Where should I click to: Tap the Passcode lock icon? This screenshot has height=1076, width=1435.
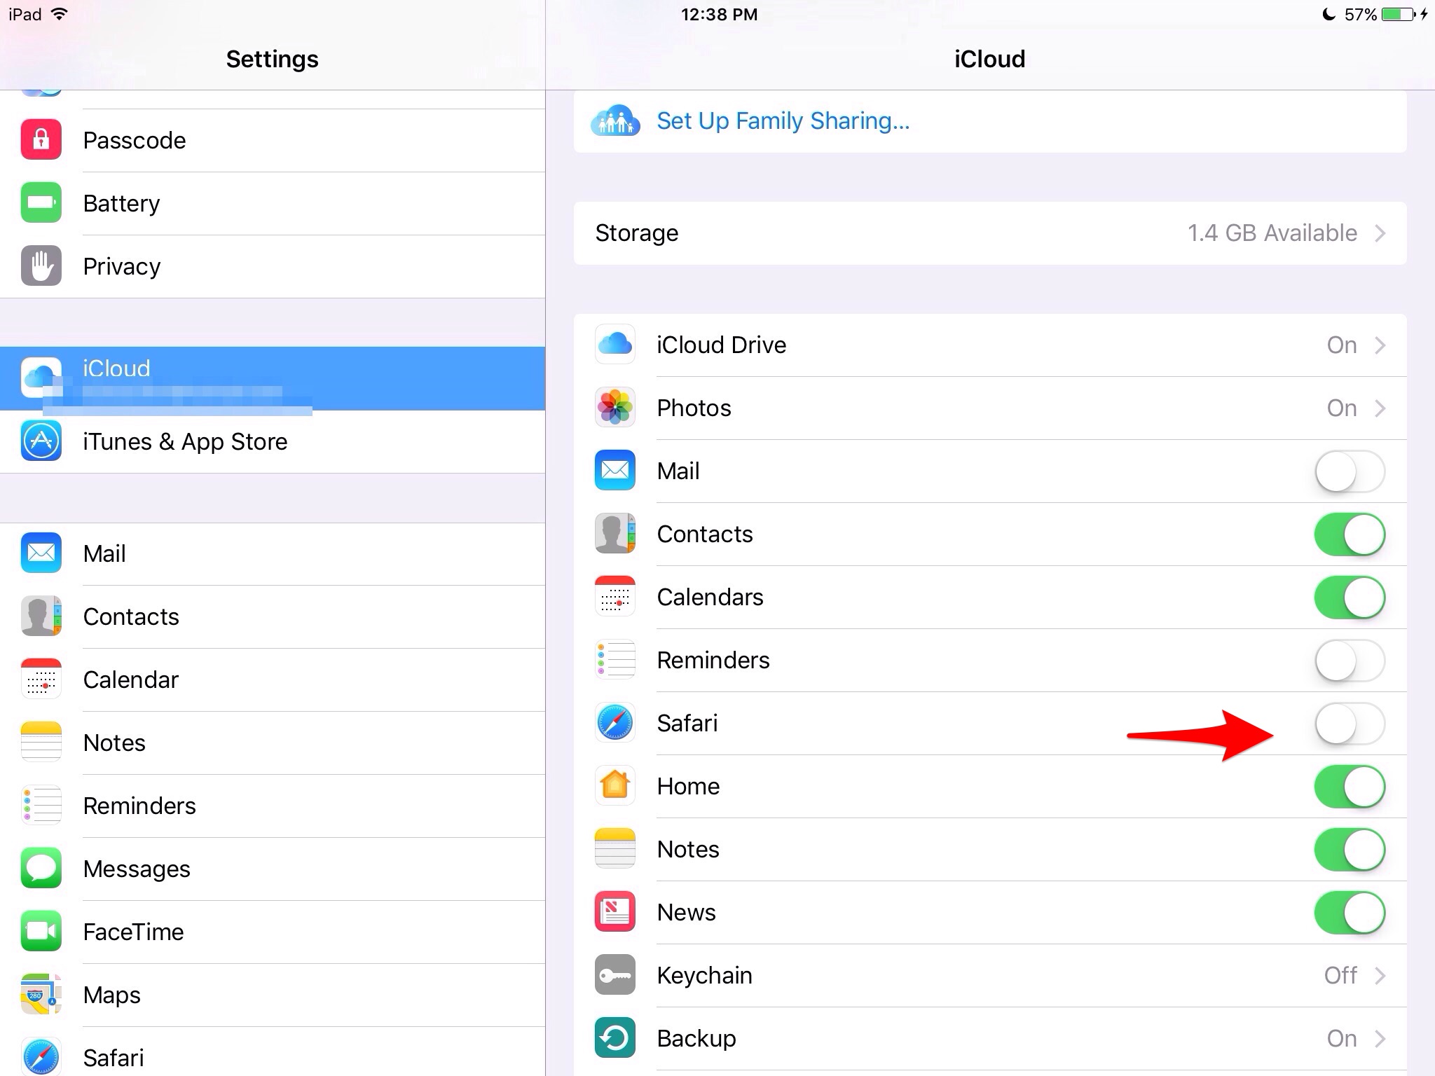[x=41, y=139]
